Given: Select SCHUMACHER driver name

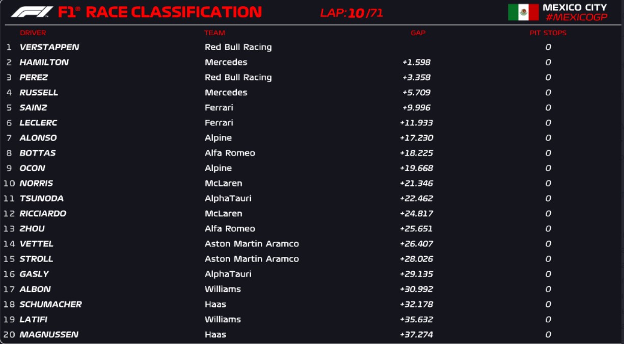Looking at the screenshot, I should click(50, 304).
